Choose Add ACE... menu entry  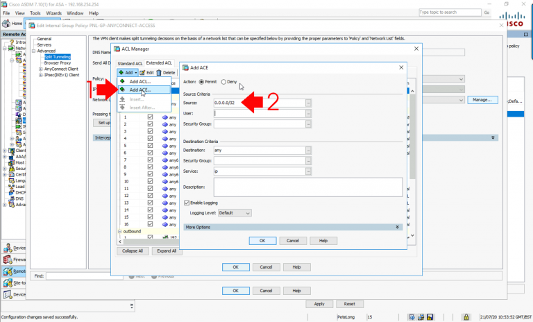coord(144,90)
